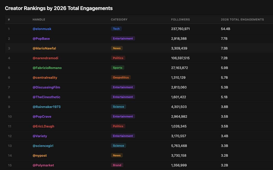Click the 7.2B engagements value
This screenshot has height=170, width=273.
[x=224, y=58]
